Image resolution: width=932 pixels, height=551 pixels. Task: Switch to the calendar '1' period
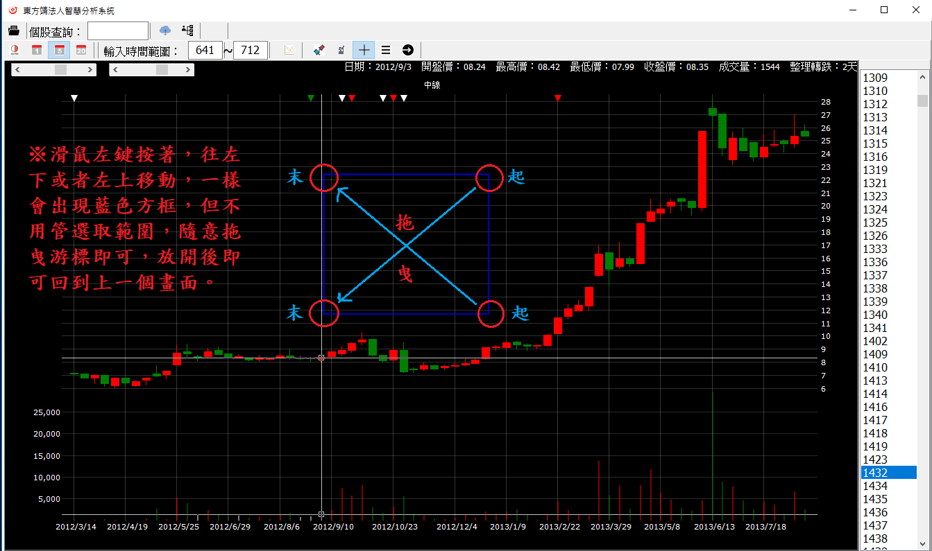pos(37,50)
